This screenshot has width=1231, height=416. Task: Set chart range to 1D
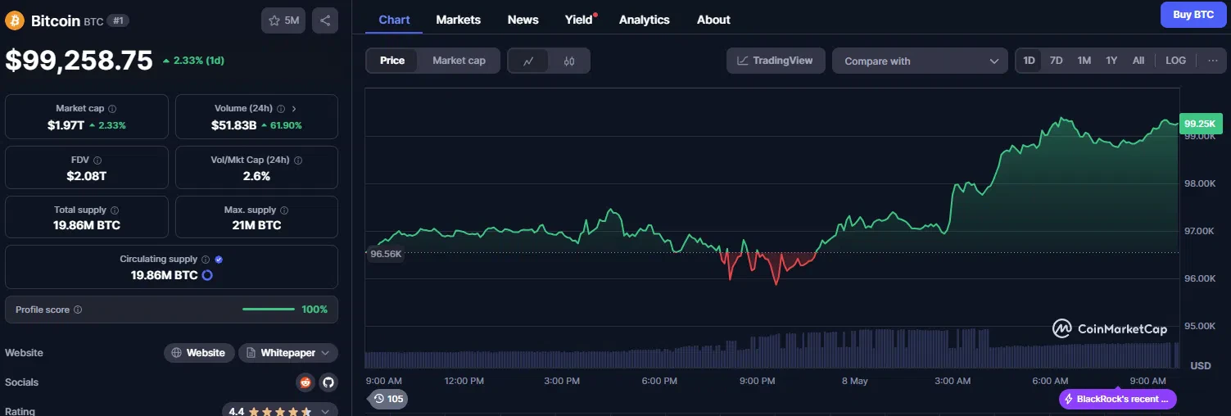pyautogui.click(x=1030, y=61)
